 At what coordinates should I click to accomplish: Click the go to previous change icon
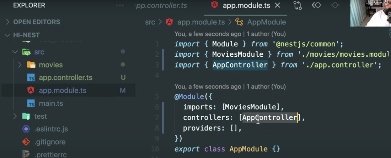pyautogui.click(x=316, y=5)
